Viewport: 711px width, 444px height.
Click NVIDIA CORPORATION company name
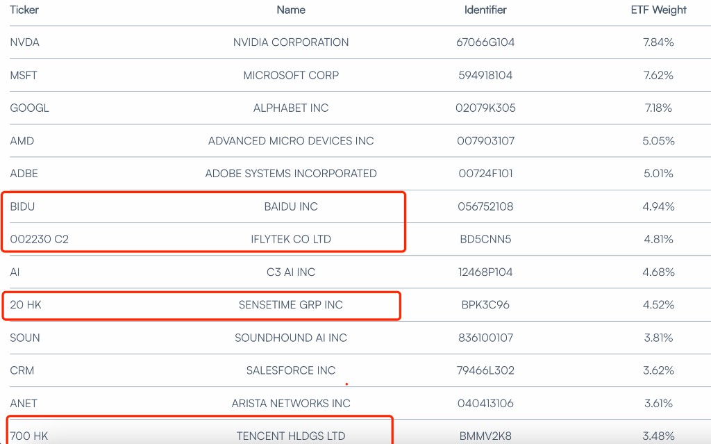pyautogui.click(x=291, y=42)
